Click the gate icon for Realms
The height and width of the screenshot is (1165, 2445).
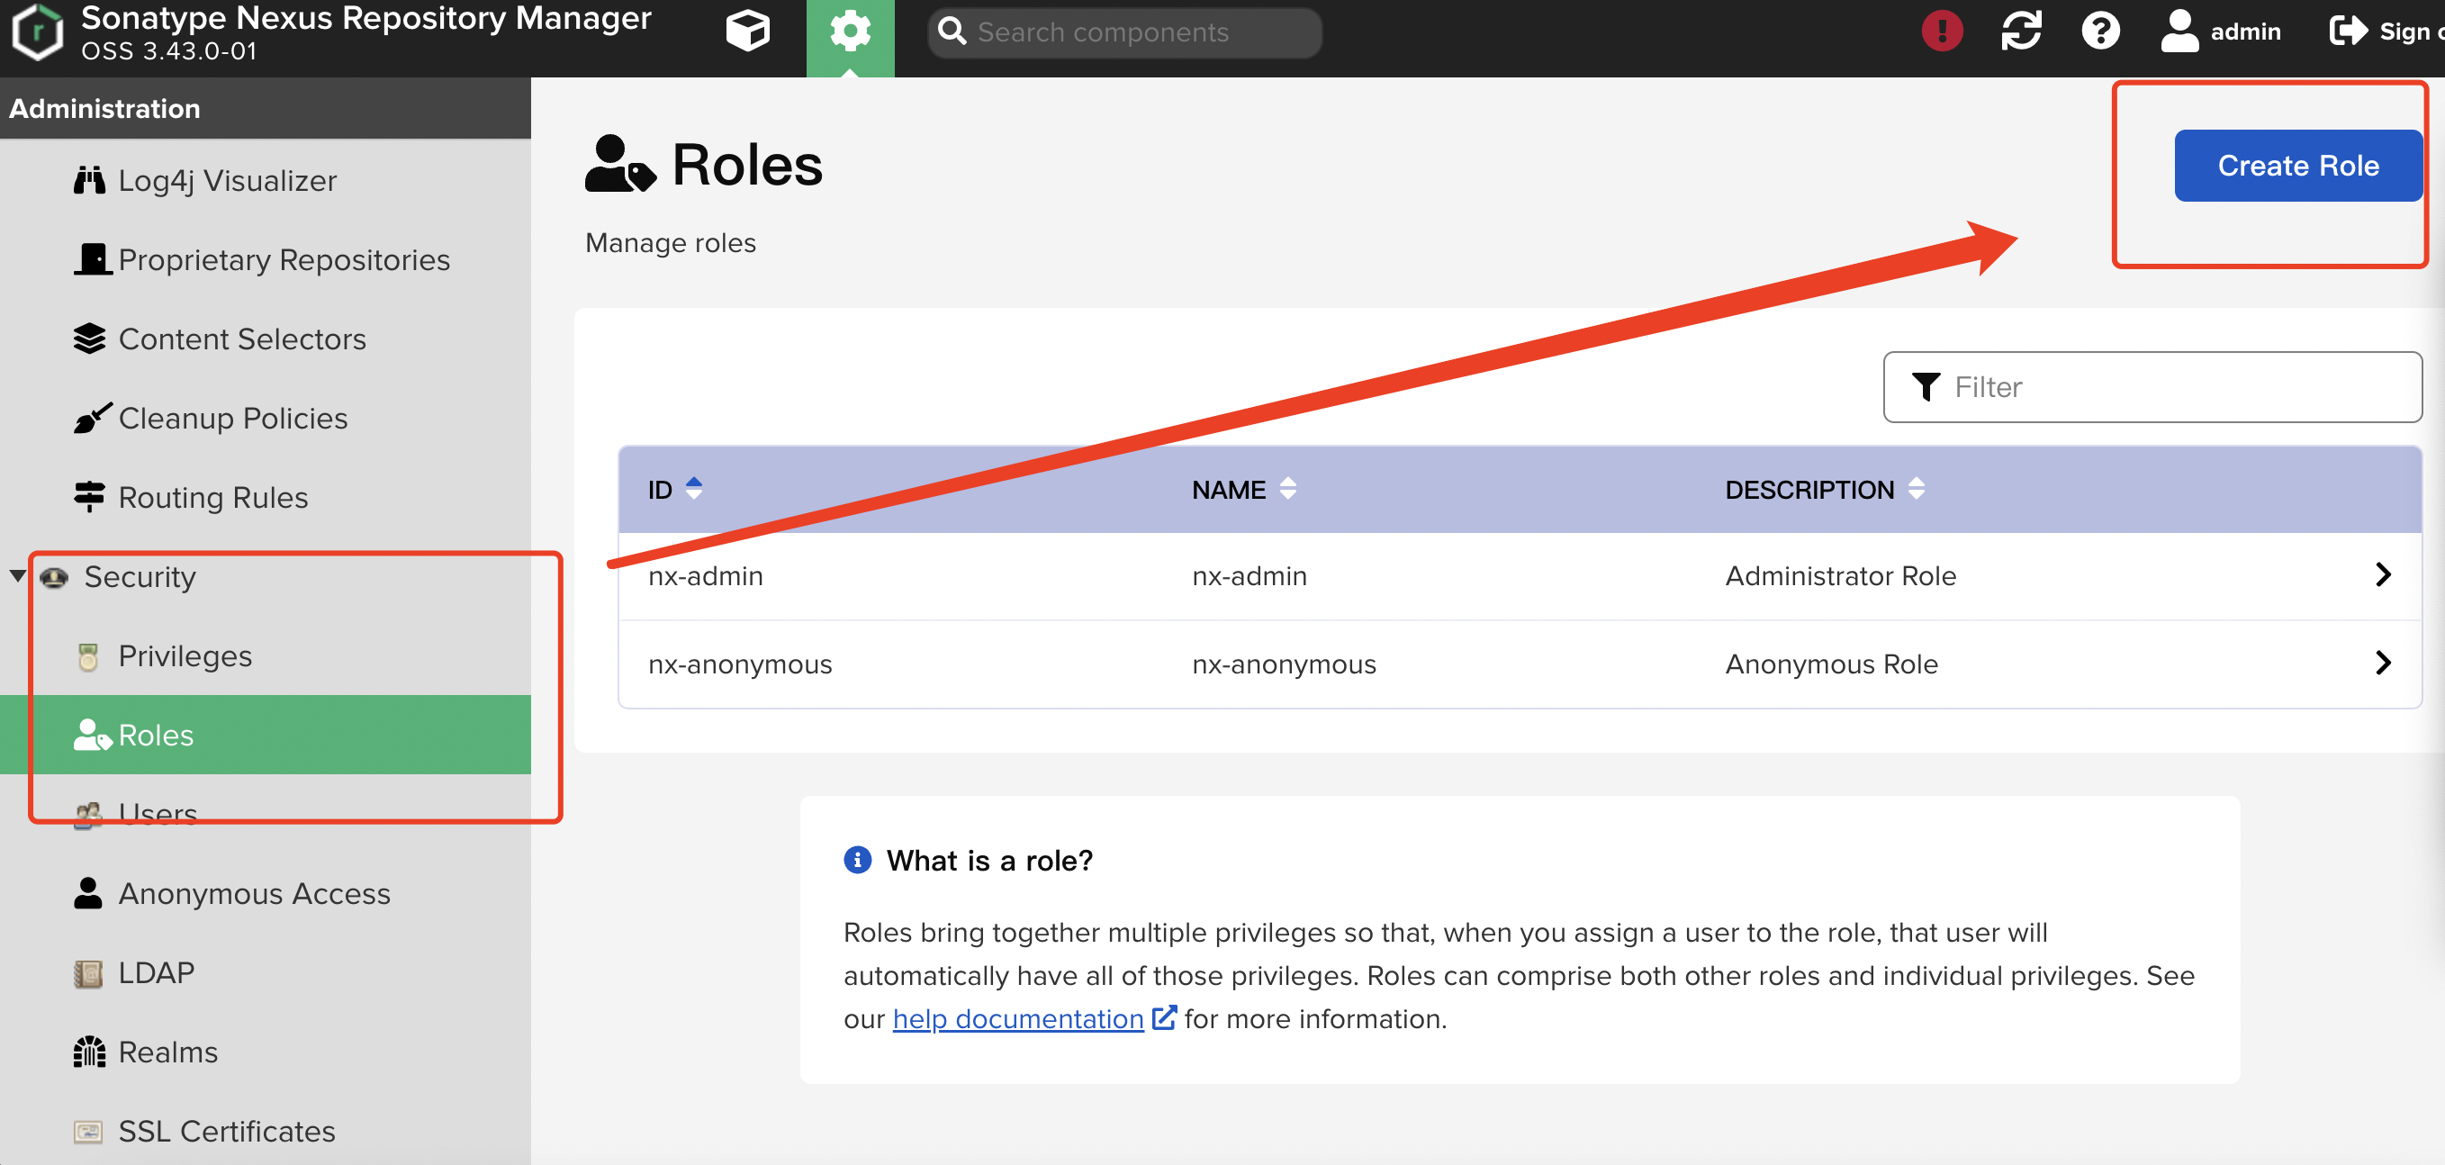[89, 1051]
